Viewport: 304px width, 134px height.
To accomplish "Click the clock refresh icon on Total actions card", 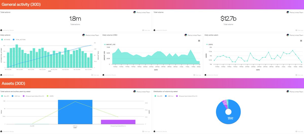I will click(143, 30).
